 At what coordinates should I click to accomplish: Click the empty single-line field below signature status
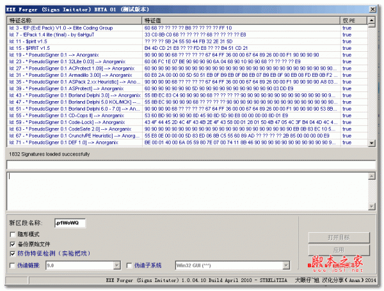coord(191,165)
